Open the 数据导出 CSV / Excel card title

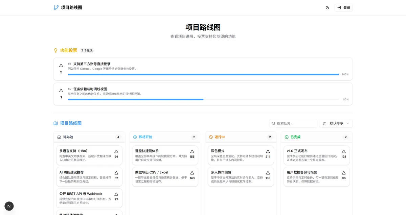[152, 172]
